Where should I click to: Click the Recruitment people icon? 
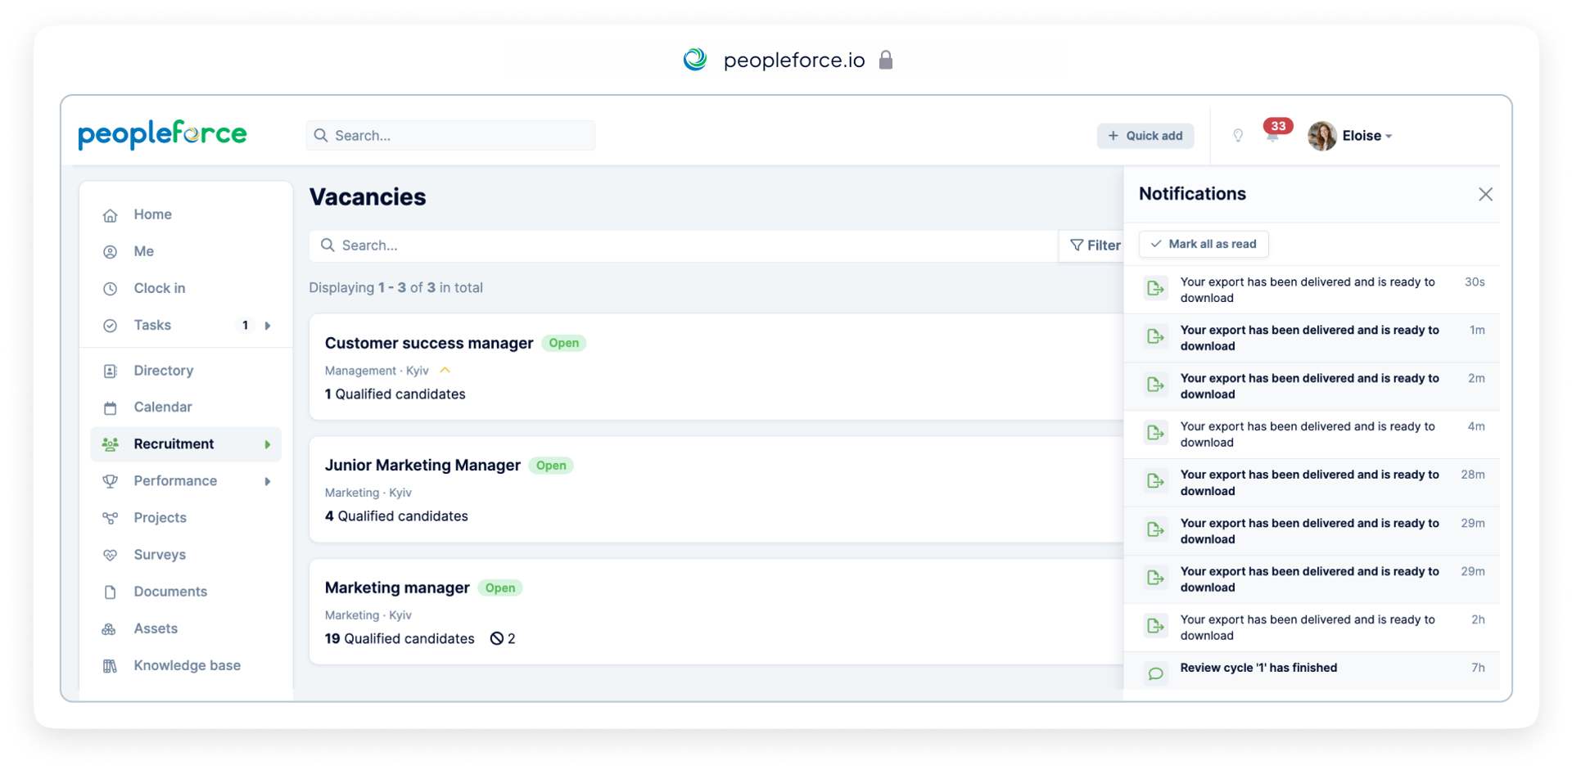(110, 444)
